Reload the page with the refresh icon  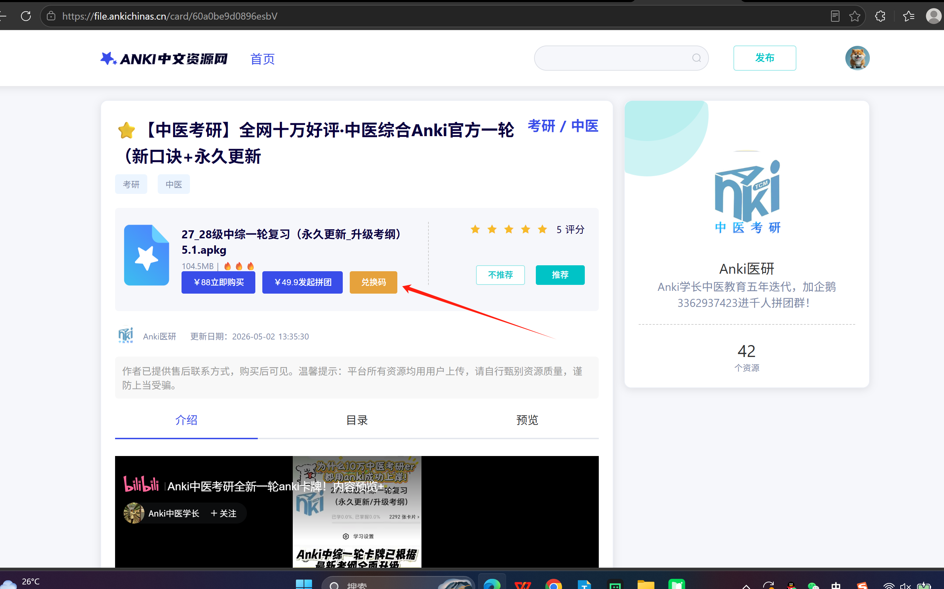[26, 16]
